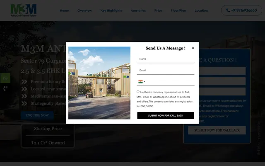265x166 pixels.
Task: Open the Key Highlights menu item
Action: point(111,10)
